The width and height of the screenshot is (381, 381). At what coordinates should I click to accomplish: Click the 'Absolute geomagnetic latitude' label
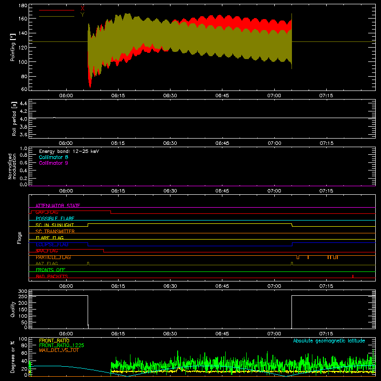(329, 341)
